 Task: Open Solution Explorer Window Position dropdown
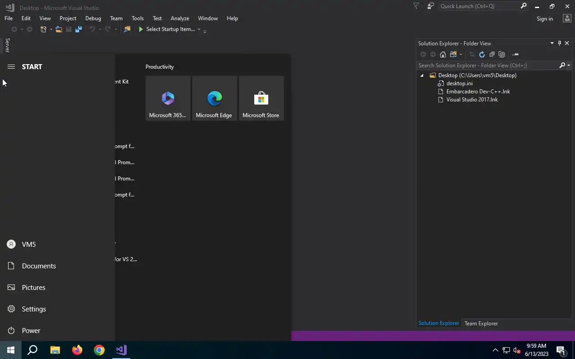[552, 43]
